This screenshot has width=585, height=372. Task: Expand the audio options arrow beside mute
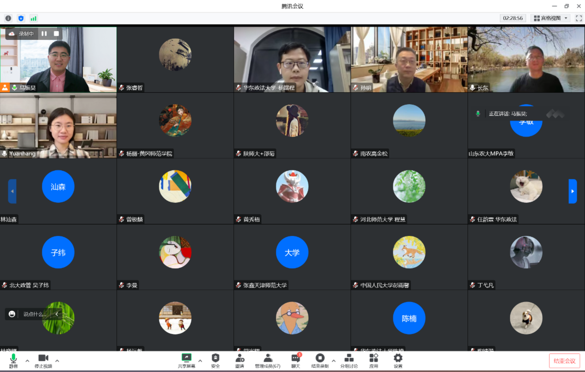pos(27,361)
